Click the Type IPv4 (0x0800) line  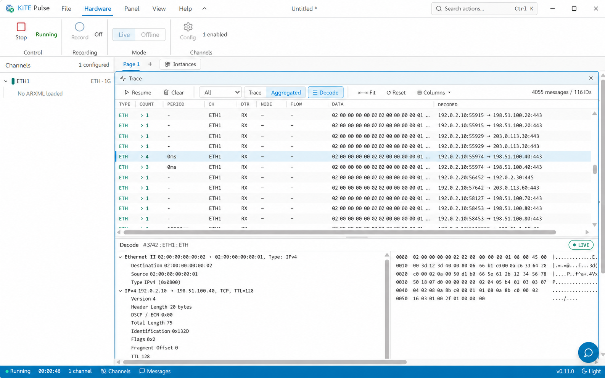pyautogui.click(x=156, y=282)
